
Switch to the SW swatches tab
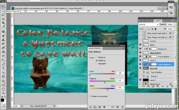144,21
